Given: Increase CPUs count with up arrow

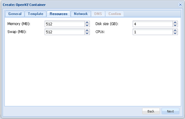Looking at the screenshot, I should (x=175, y=30).
